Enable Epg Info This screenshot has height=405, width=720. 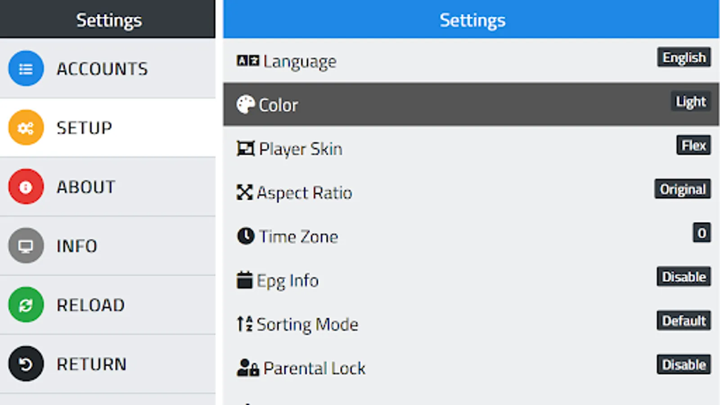point(683,276)
